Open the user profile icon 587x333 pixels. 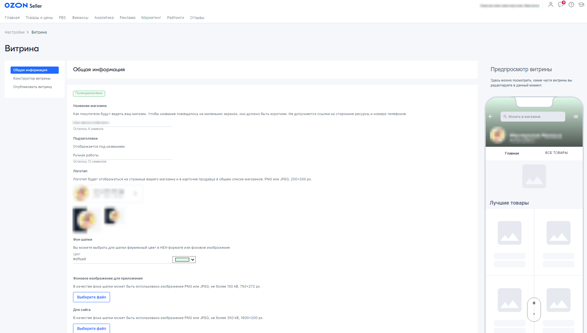[x=551, y=5]
